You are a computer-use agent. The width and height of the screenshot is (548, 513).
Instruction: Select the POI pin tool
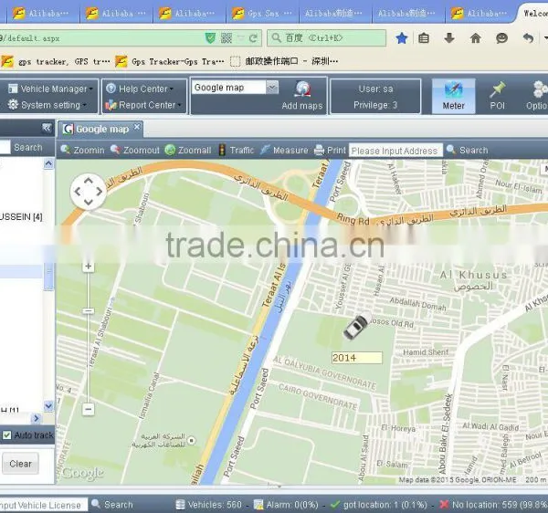497,96
